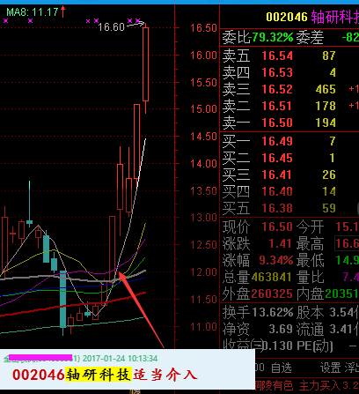Click the MA8: 11.17 indicator label
This screenshot has height=394, width=359.
point(33,12)
